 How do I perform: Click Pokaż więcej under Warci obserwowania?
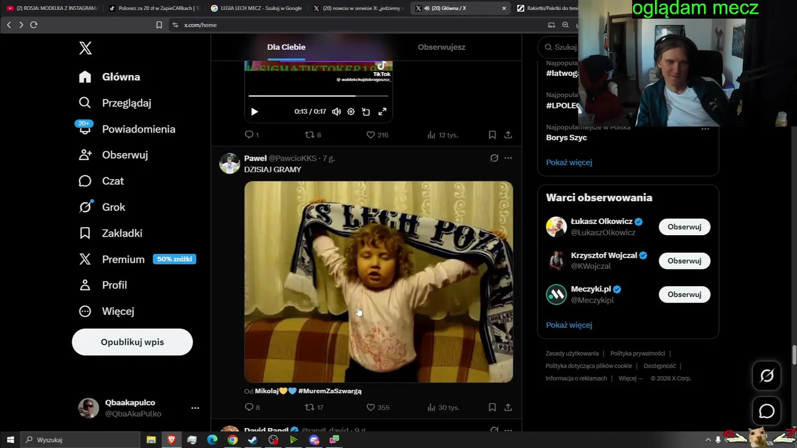tap(569, 325)
